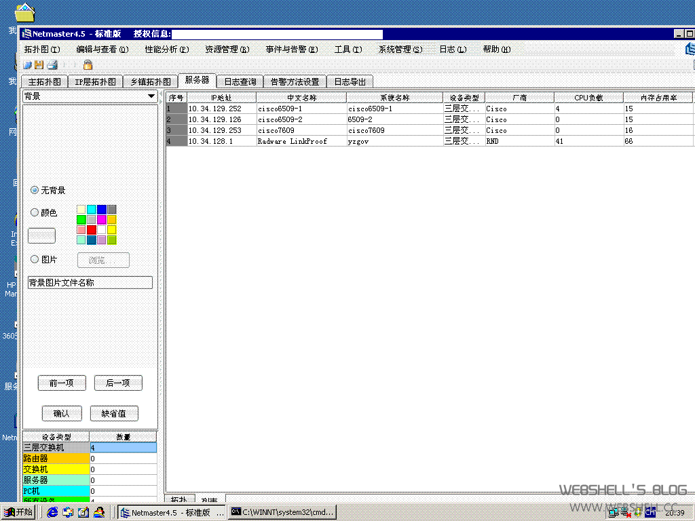Open the 背景 dropdown list

pyautogui.click(x=90, y=96)
